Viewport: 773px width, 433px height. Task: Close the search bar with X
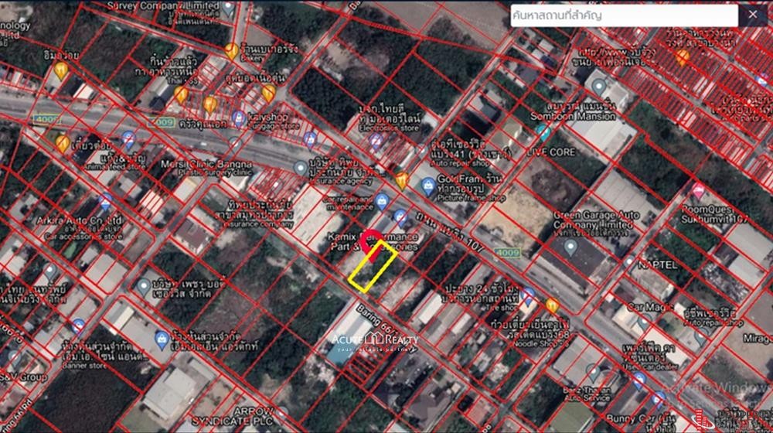[x=753, y=15]
